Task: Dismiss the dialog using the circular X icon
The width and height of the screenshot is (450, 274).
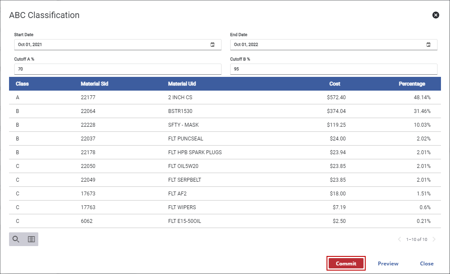Action: pyautogui.click(x=435, y=15)
